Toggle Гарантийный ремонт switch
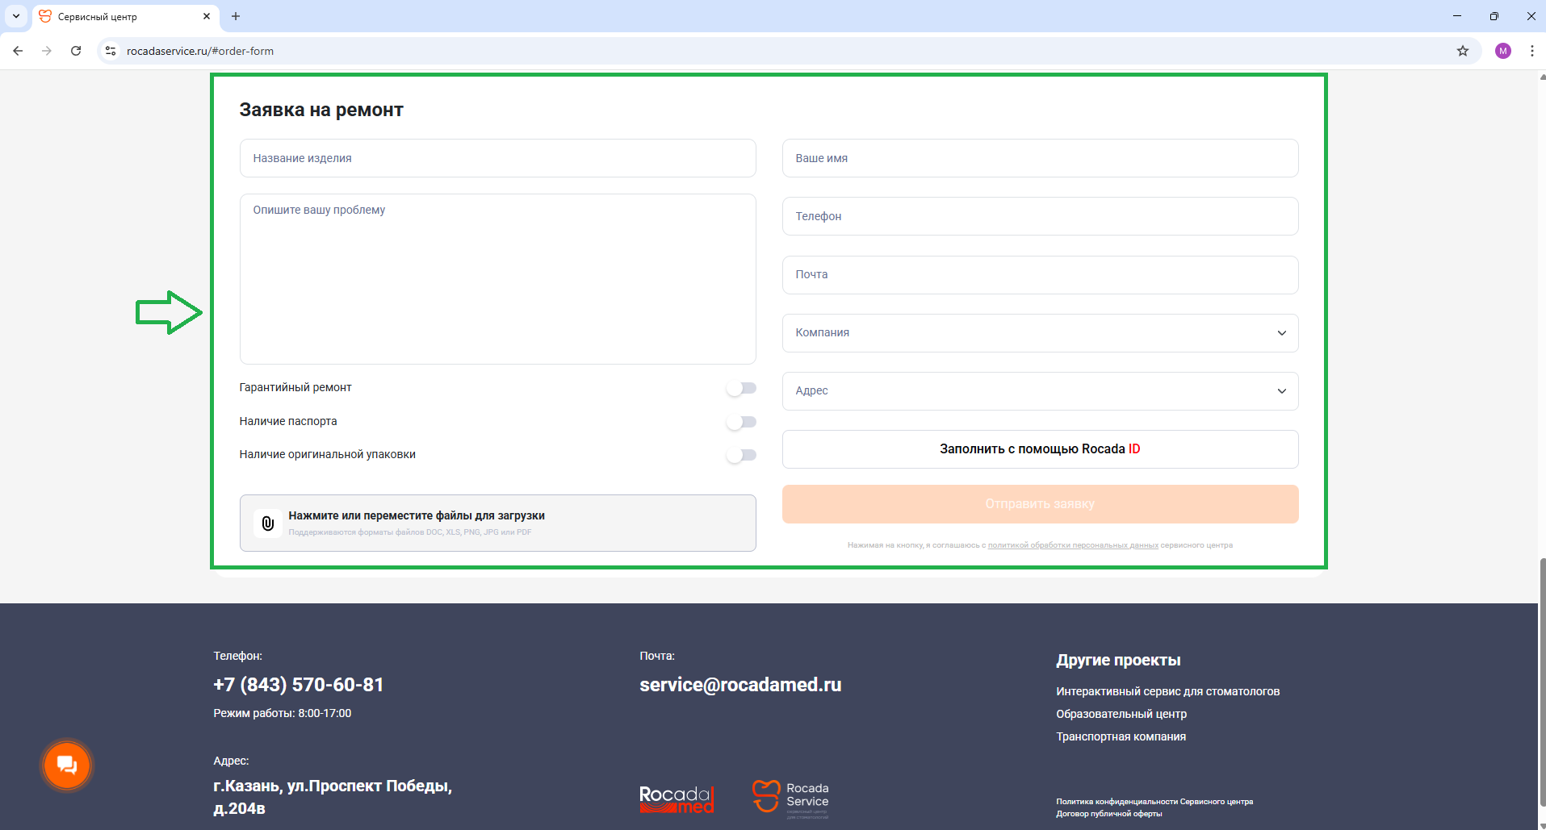The height and width of the screenshot is (830, 1546). (x=741, y=388)
